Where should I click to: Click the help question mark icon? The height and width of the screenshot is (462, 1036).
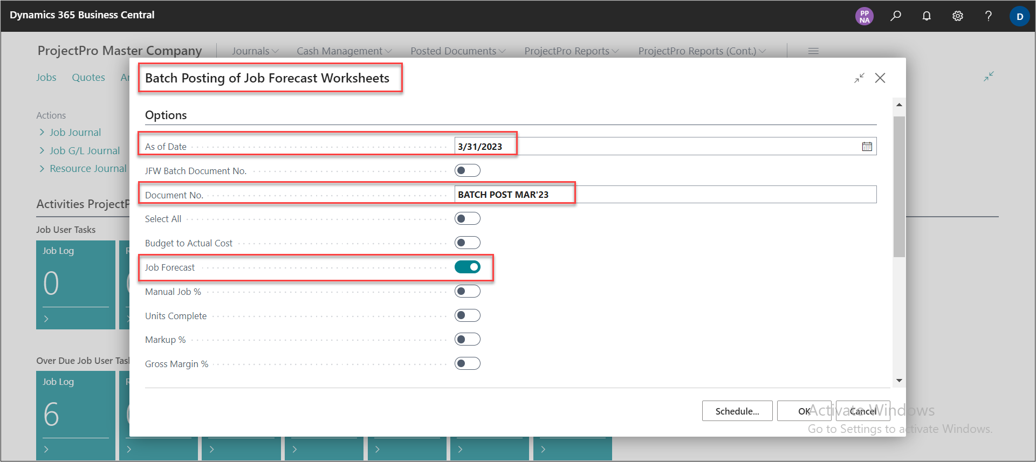(x=989, y=16)
